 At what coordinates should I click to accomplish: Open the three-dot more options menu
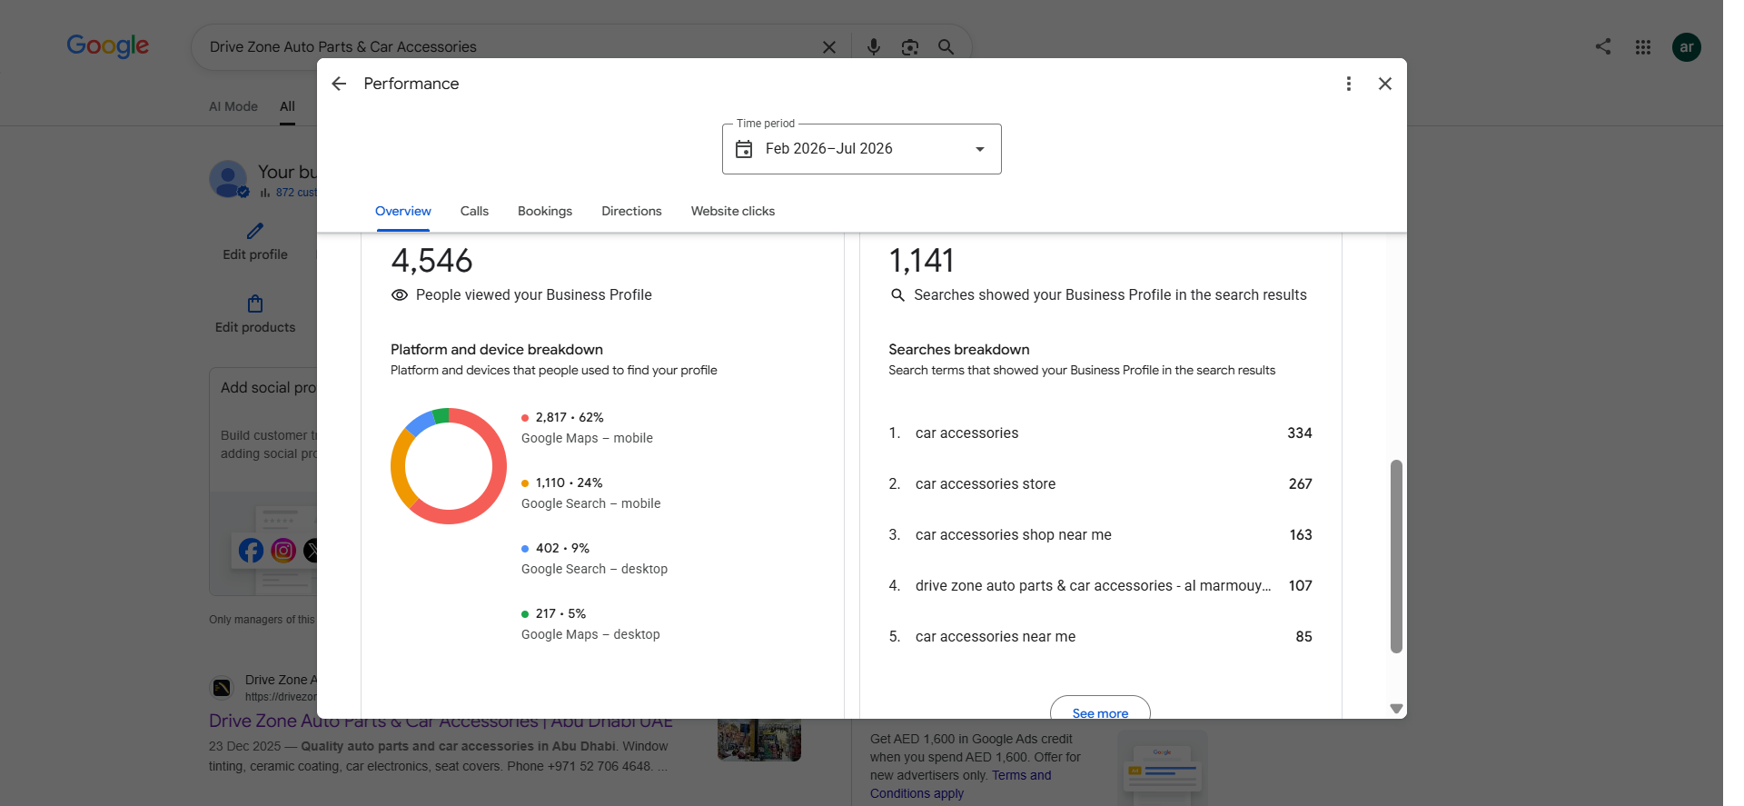coord(1349,84)
